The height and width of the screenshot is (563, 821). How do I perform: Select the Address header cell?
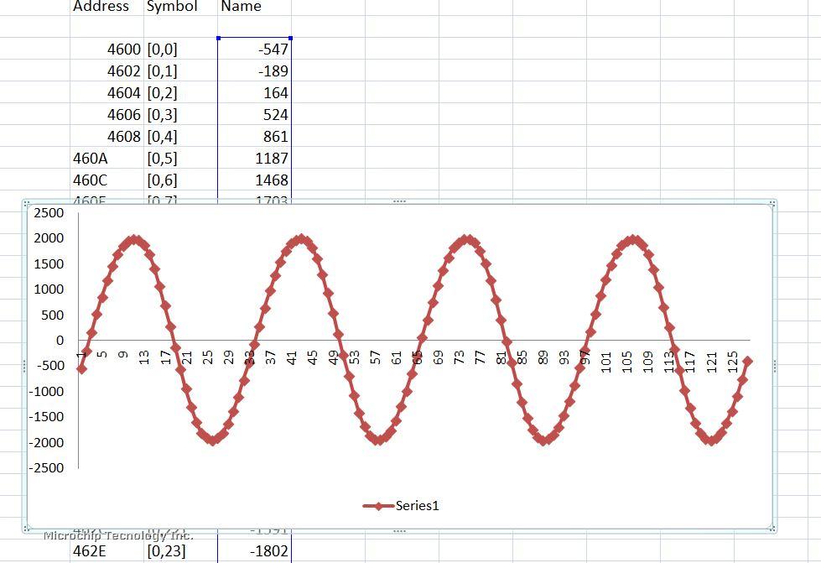101,7
